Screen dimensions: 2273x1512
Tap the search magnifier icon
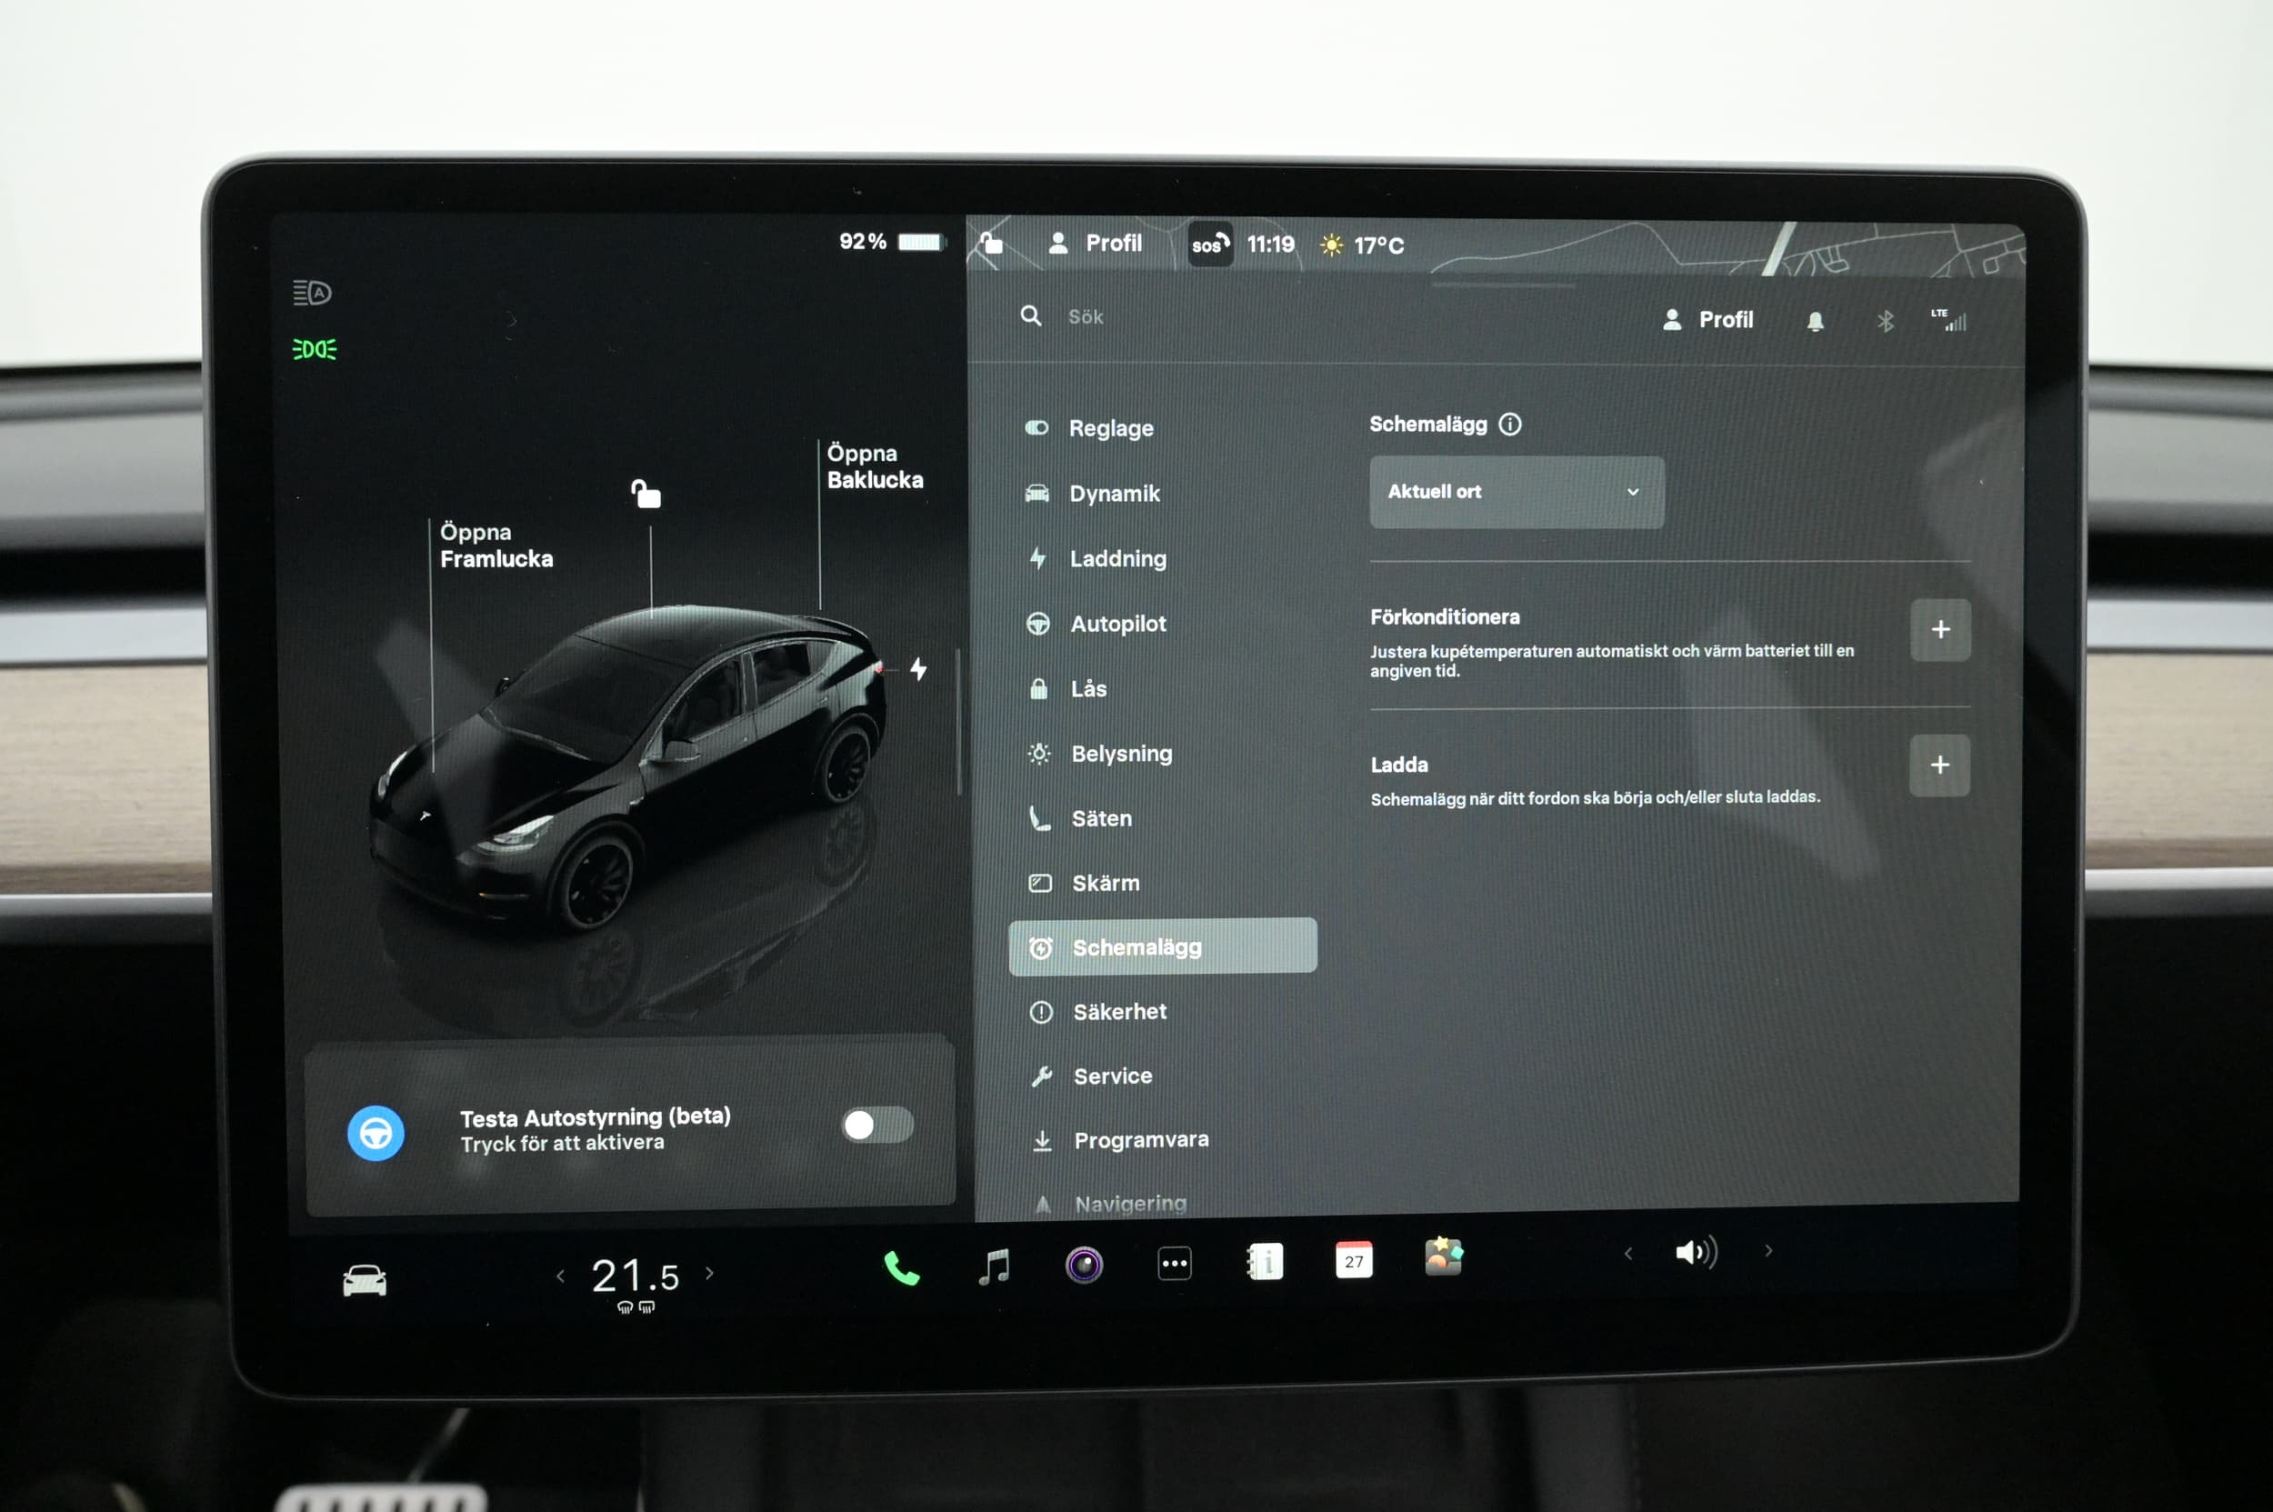click(1031, 315)
